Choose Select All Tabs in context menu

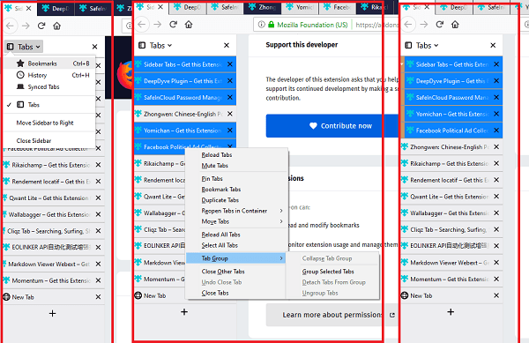pyautogui.click(x=236, y=245)
